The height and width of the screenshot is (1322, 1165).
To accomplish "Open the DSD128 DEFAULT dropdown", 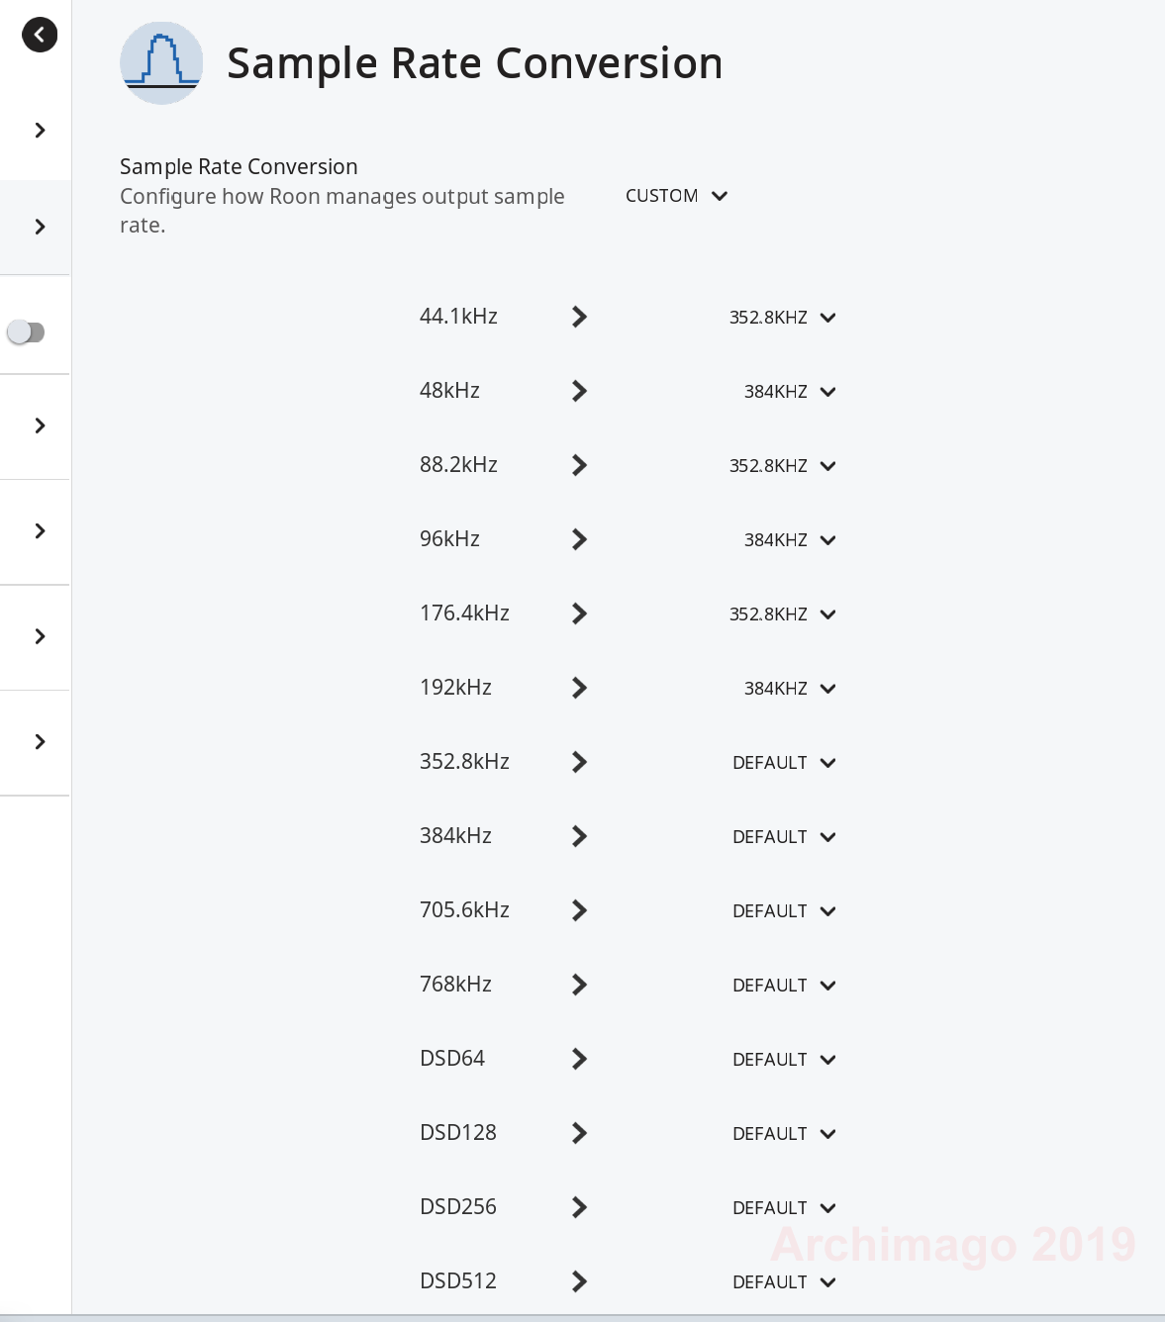I will 784,1134.
